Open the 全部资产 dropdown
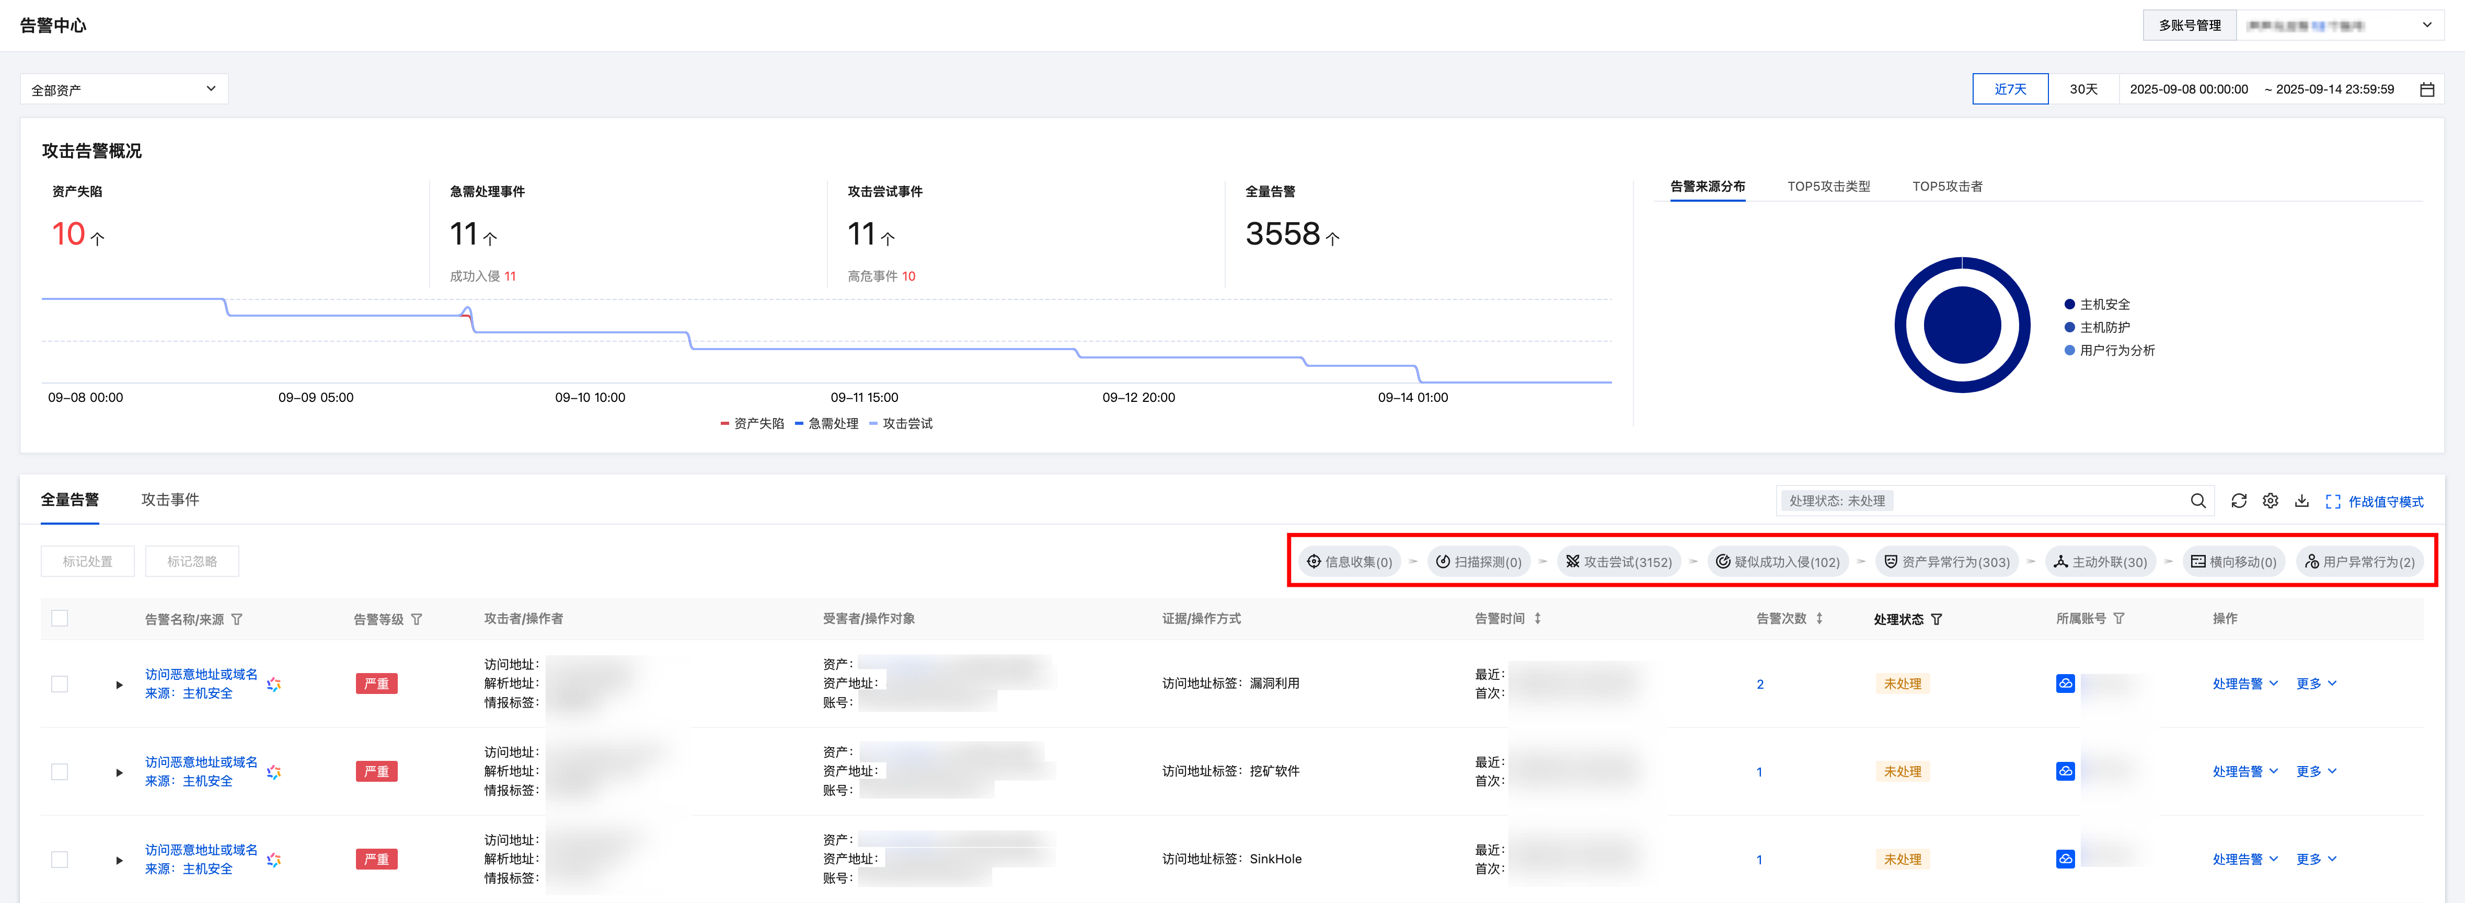The height and width of the screenshot is (903, 2465). pos(123,89)
